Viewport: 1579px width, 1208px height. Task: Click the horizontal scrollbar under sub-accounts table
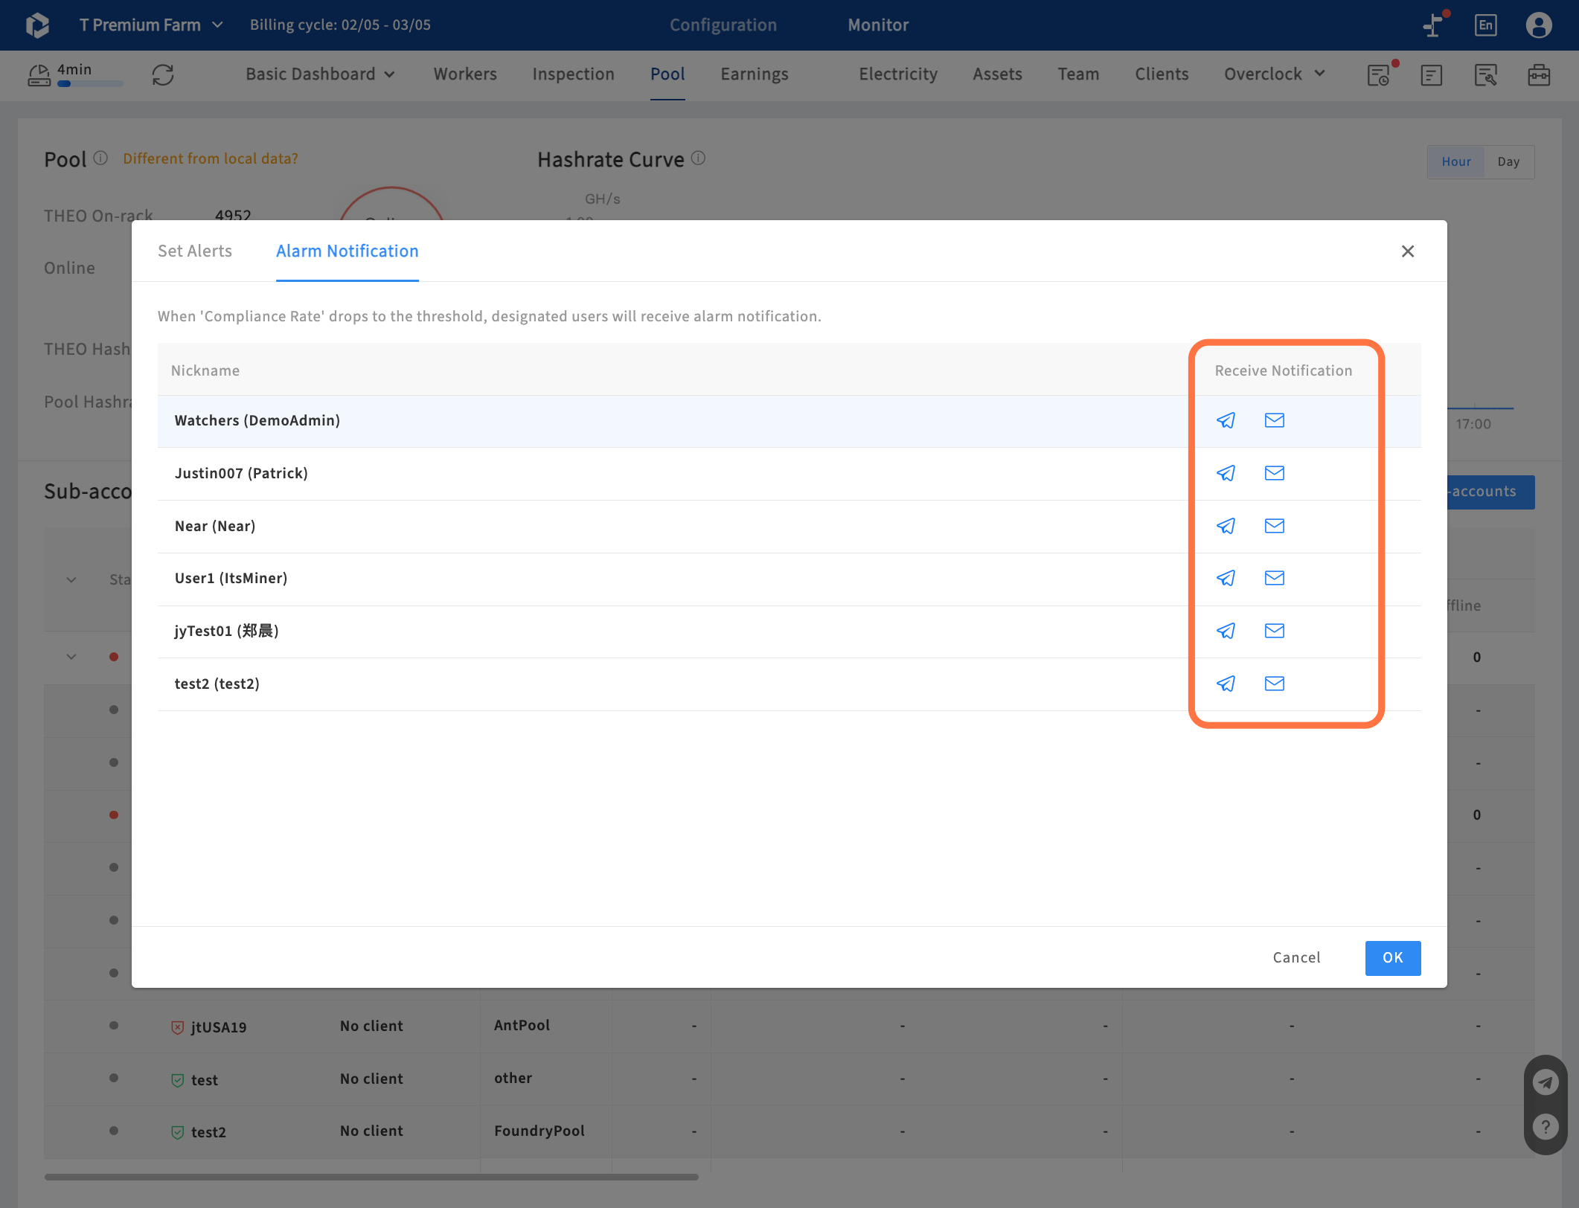(x=371, y=1177)
